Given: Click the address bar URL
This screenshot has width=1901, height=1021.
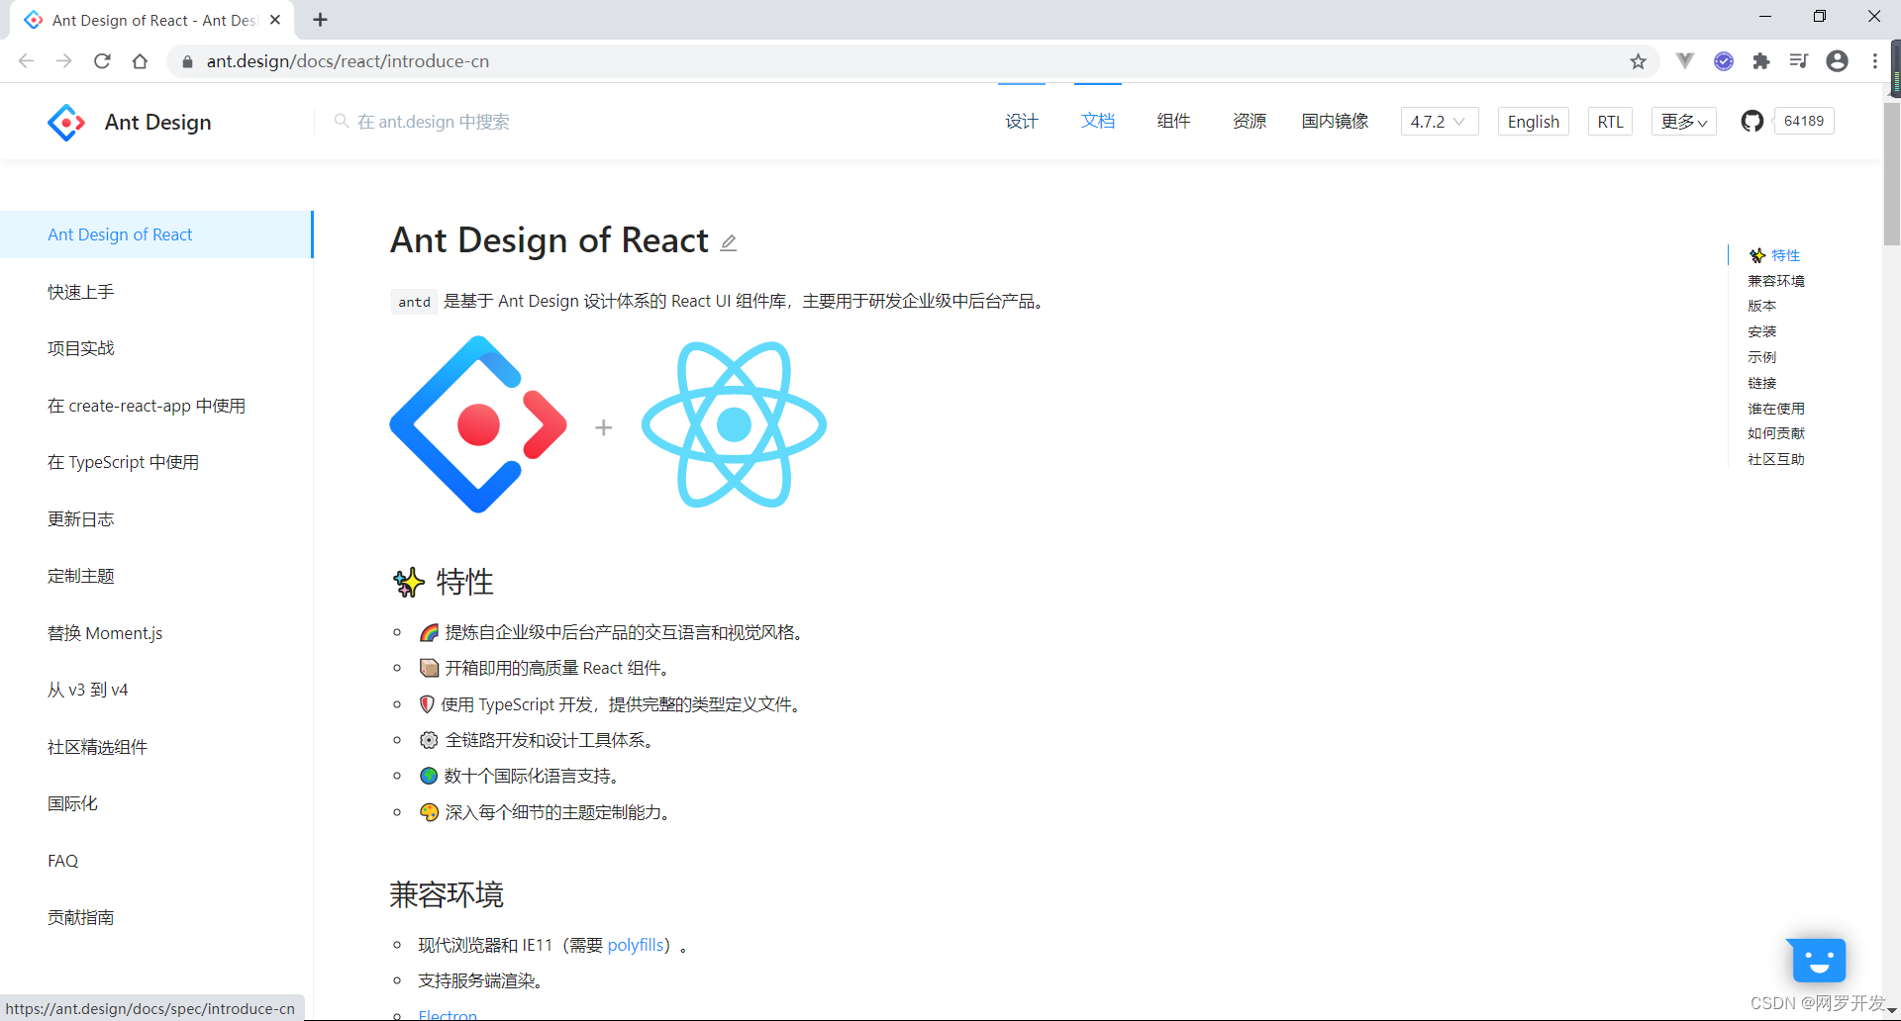Looking at the screenshot, I should click(x=348, y=61).
